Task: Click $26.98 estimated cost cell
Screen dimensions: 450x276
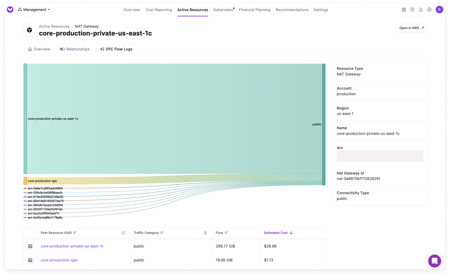Action: tap(270, 246)
